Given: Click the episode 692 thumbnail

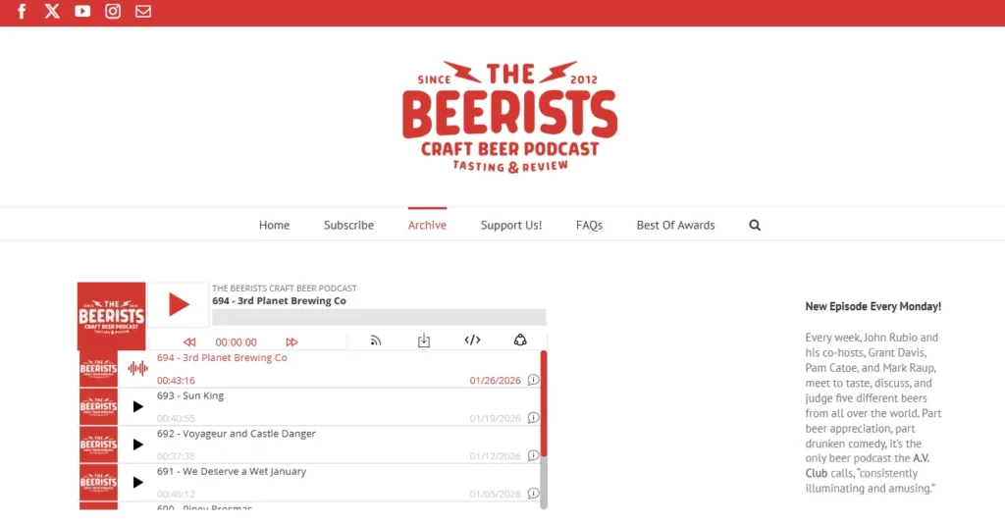Looking at the screenshot, I should coord(99,445).
